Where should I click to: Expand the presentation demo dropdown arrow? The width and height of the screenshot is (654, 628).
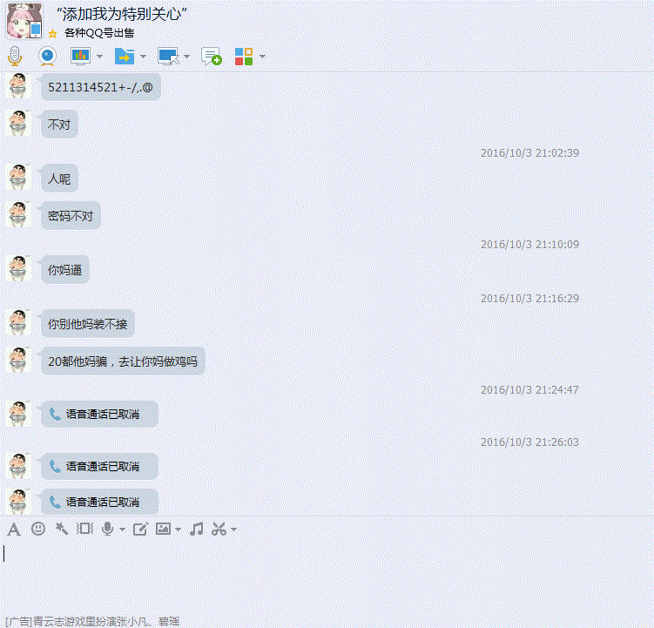coord(99,57)
